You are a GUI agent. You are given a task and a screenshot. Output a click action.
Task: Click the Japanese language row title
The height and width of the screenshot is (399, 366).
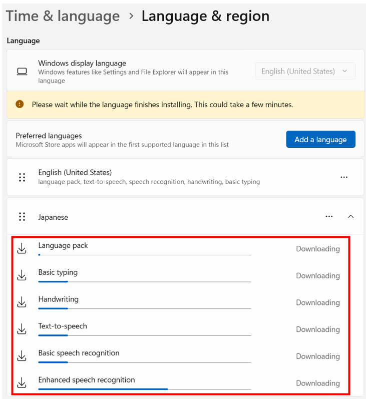coord(53,217)
